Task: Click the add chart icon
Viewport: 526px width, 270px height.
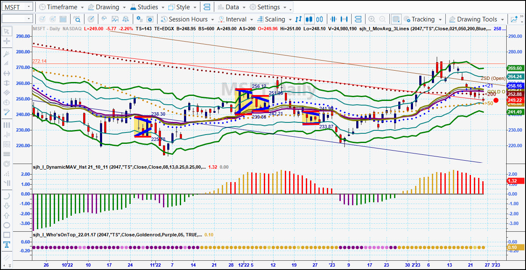Action: (x=514, y=19)
